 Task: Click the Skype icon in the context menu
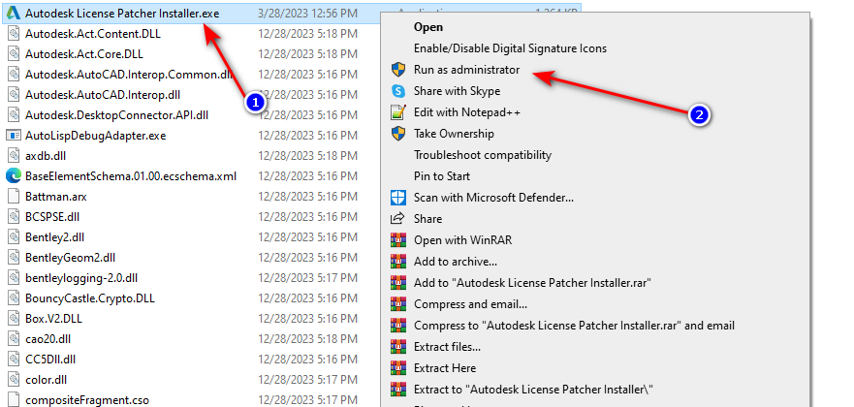pyautogui.click(x=398, y=91)
